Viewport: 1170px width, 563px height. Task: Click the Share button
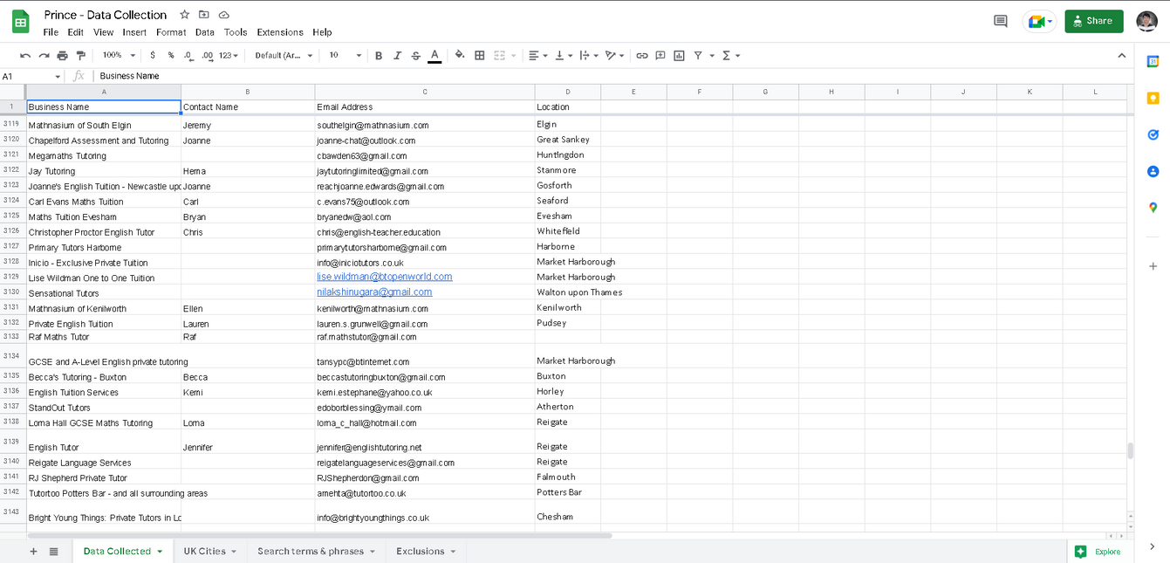tap(1093, 21)
